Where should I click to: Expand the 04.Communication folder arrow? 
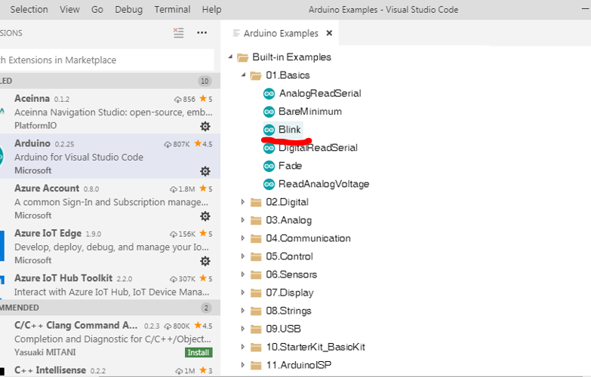tap(243, 238)
